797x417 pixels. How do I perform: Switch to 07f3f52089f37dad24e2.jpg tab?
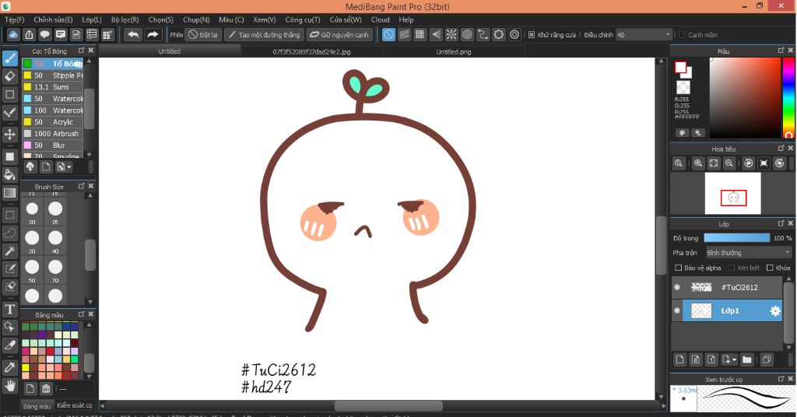point(311,51)
